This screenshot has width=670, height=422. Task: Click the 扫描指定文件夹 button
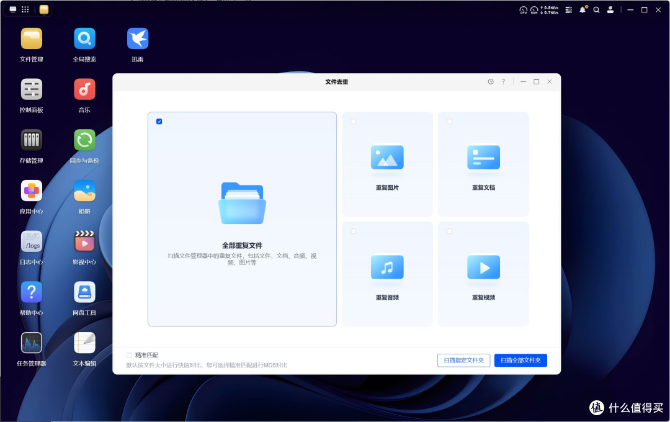click(x=463, y=361)
